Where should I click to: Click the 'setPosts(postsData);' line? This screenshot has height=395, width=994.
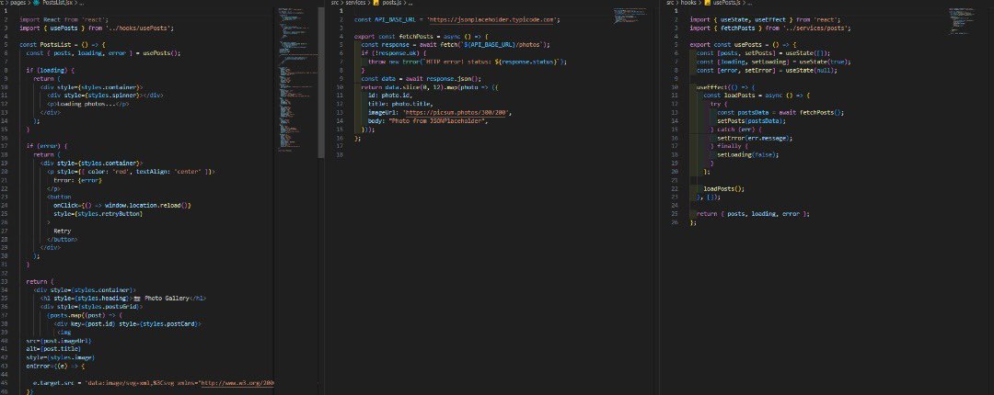point(751,121)
